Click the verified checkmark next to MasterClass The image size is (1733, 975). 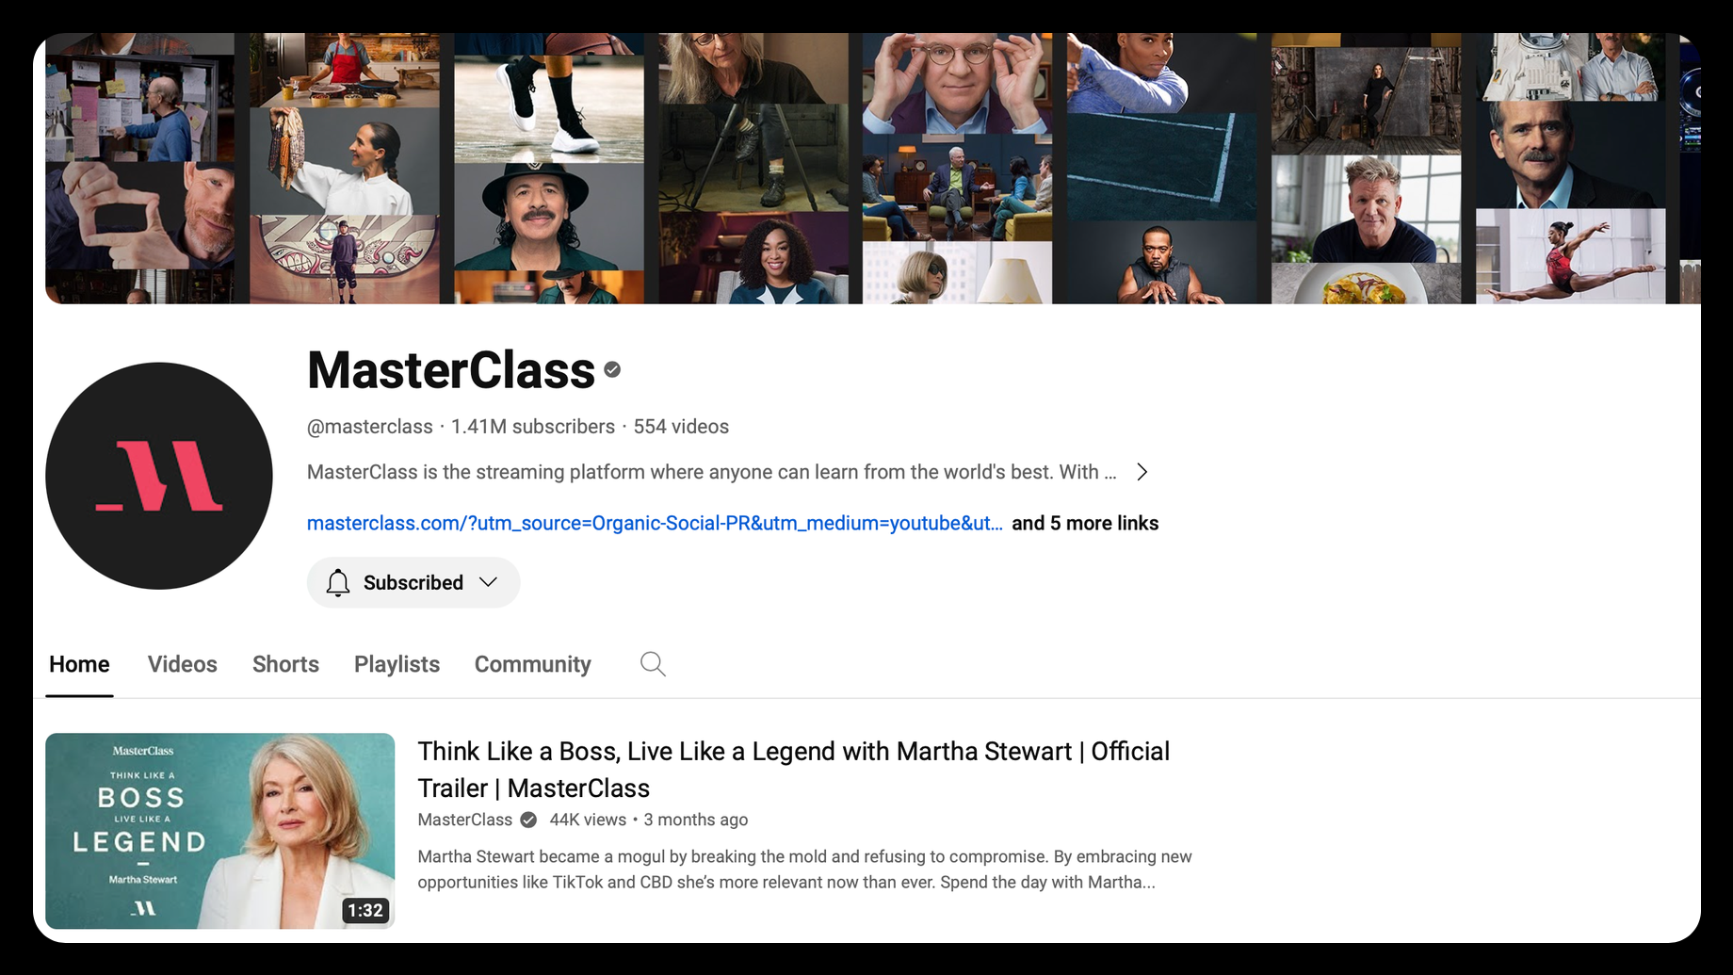click(x=613, y=369)
